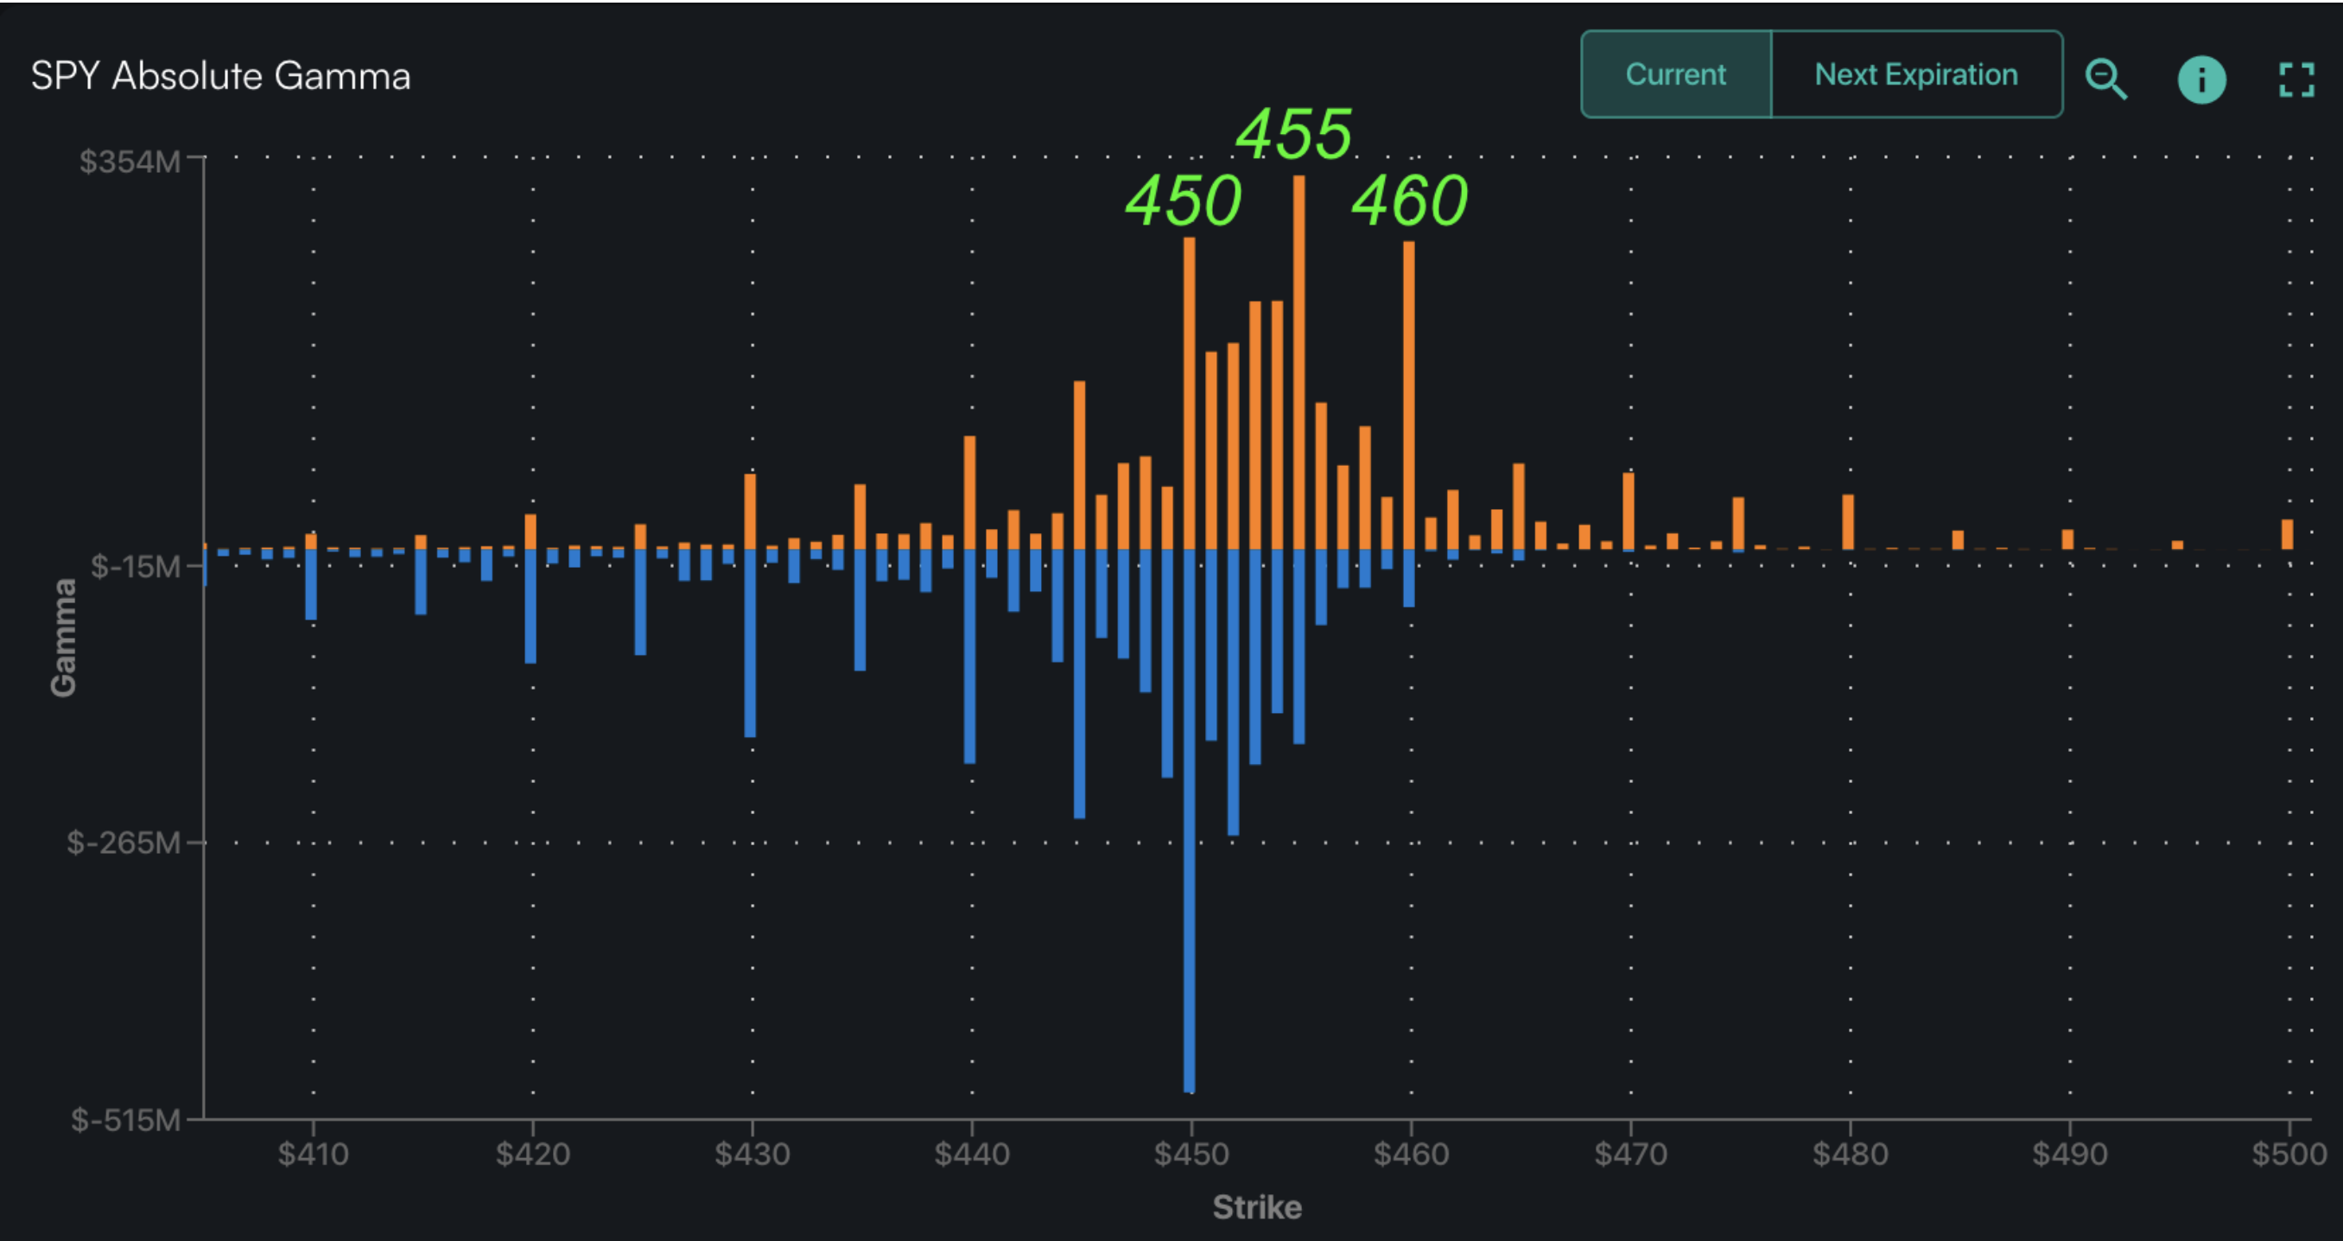Click the $500 strike axis label
The width and height of the screenshot is (2343, 1241).
(2289, 1154)
